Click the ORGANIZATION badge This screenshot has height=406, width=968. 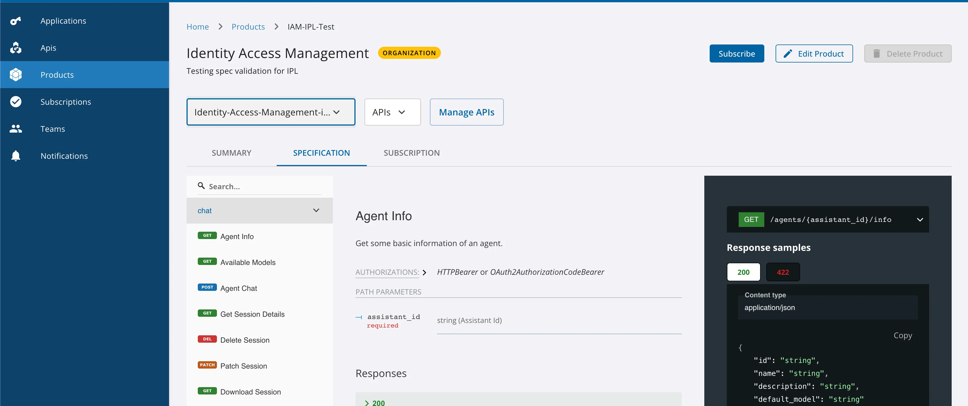coord(409,53)
